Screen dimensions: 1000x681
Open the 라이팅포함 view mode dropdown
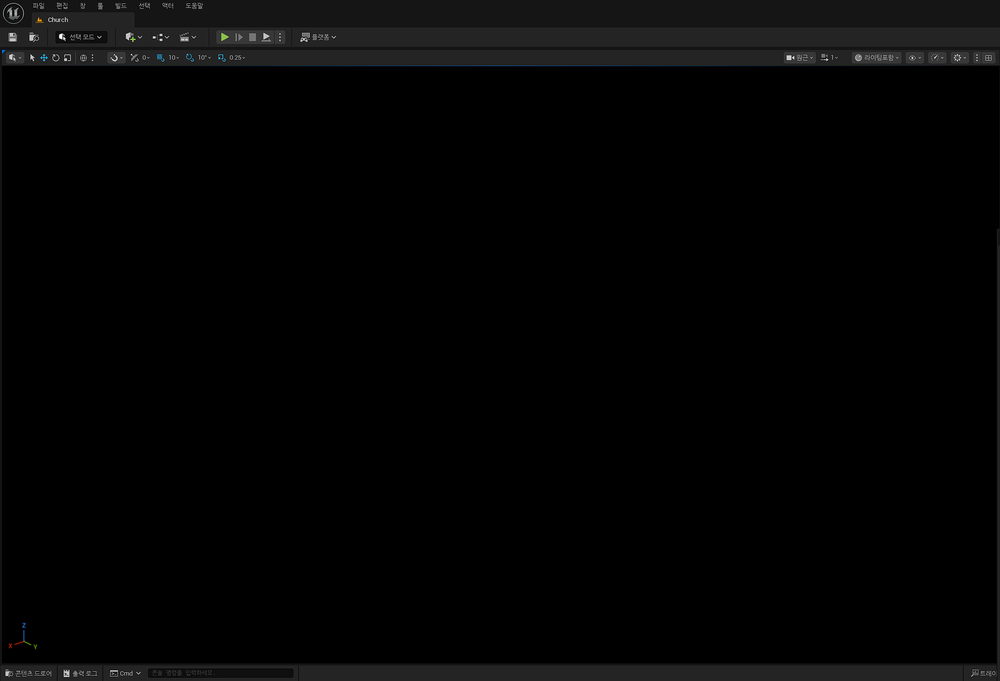point(877,58)
